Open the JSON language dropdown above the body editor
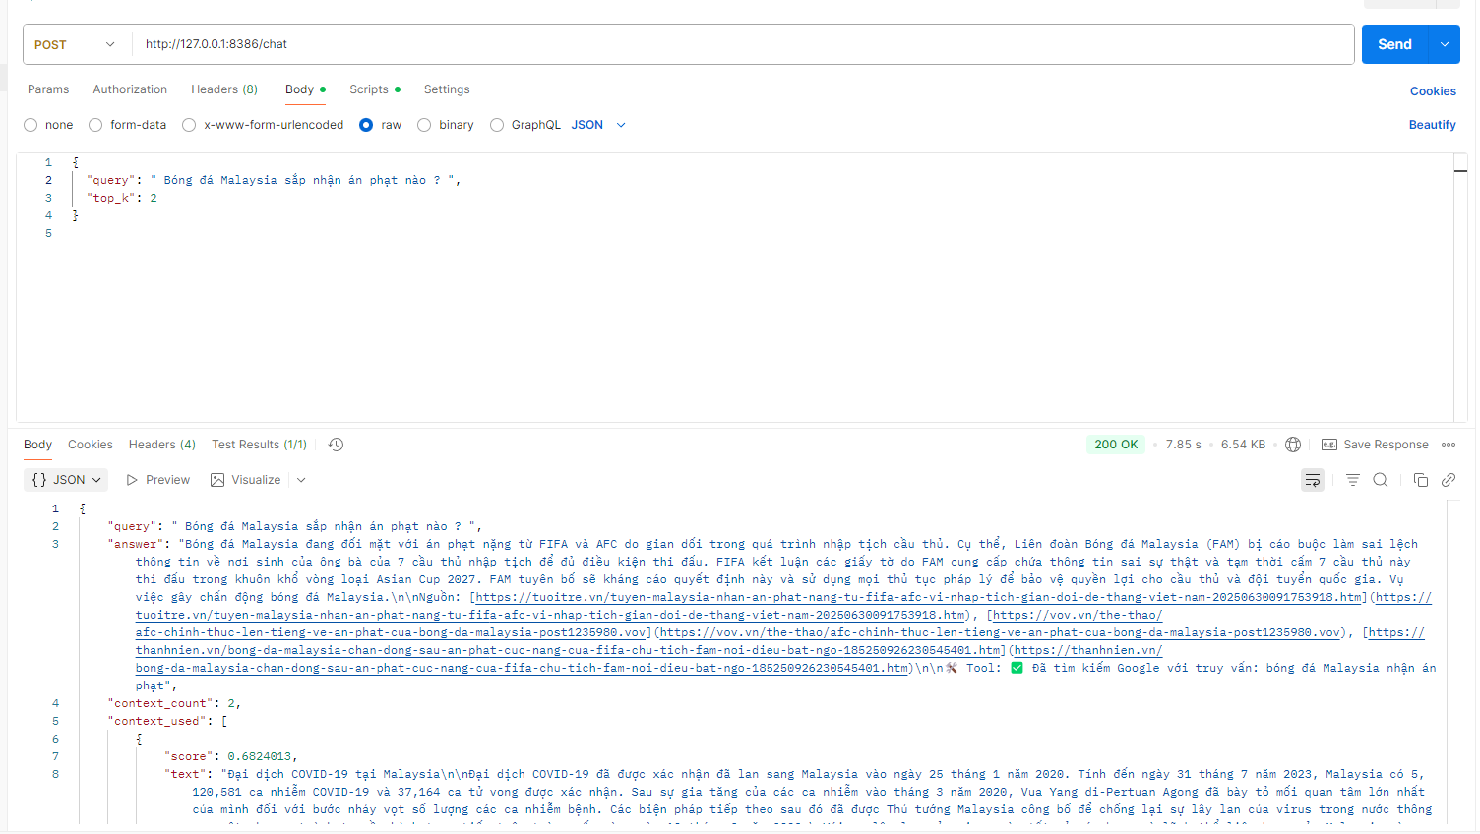 [x=594, y=124]
